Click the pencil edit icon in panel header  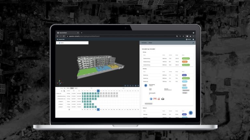[193, 42]
